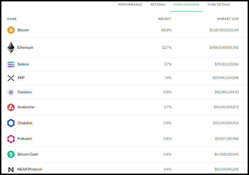Click the NEAR Protocol logo icon
Viewport: 249px width, 175px height.
(11, 169)
